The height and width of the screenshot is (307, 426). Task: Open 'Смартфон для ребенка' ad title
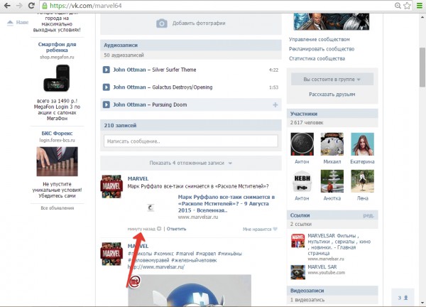[x=57, y=47]
